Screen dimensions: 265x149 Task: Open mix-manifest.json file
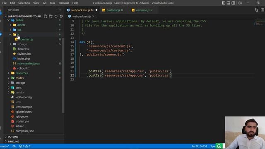click(29, 63)
